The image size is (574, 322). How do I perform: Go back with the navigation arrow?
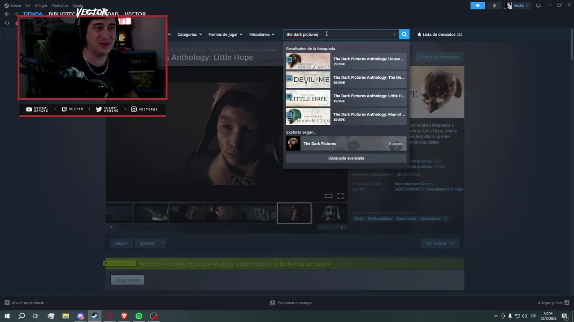(x=7, y=14)
